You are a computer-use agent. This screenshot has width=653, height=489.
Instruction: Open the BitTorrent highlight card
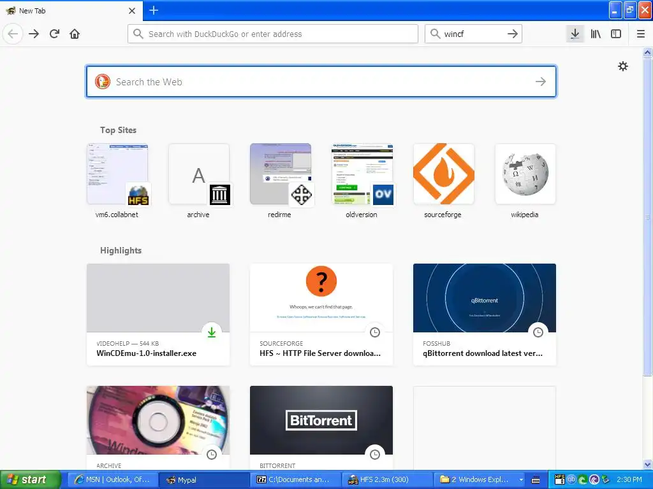click(x=321, y=427)
